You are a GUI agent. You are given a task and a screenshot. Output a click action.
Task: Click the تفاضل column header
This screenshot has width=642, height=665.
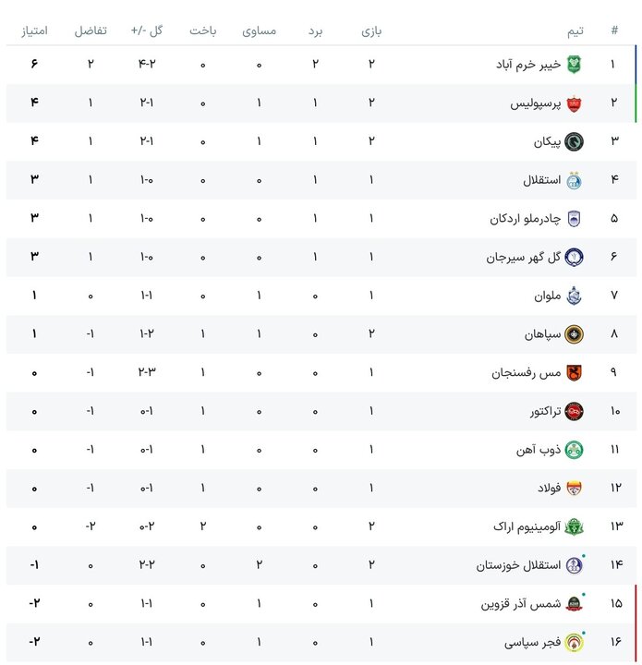click(x=91, y=30)
